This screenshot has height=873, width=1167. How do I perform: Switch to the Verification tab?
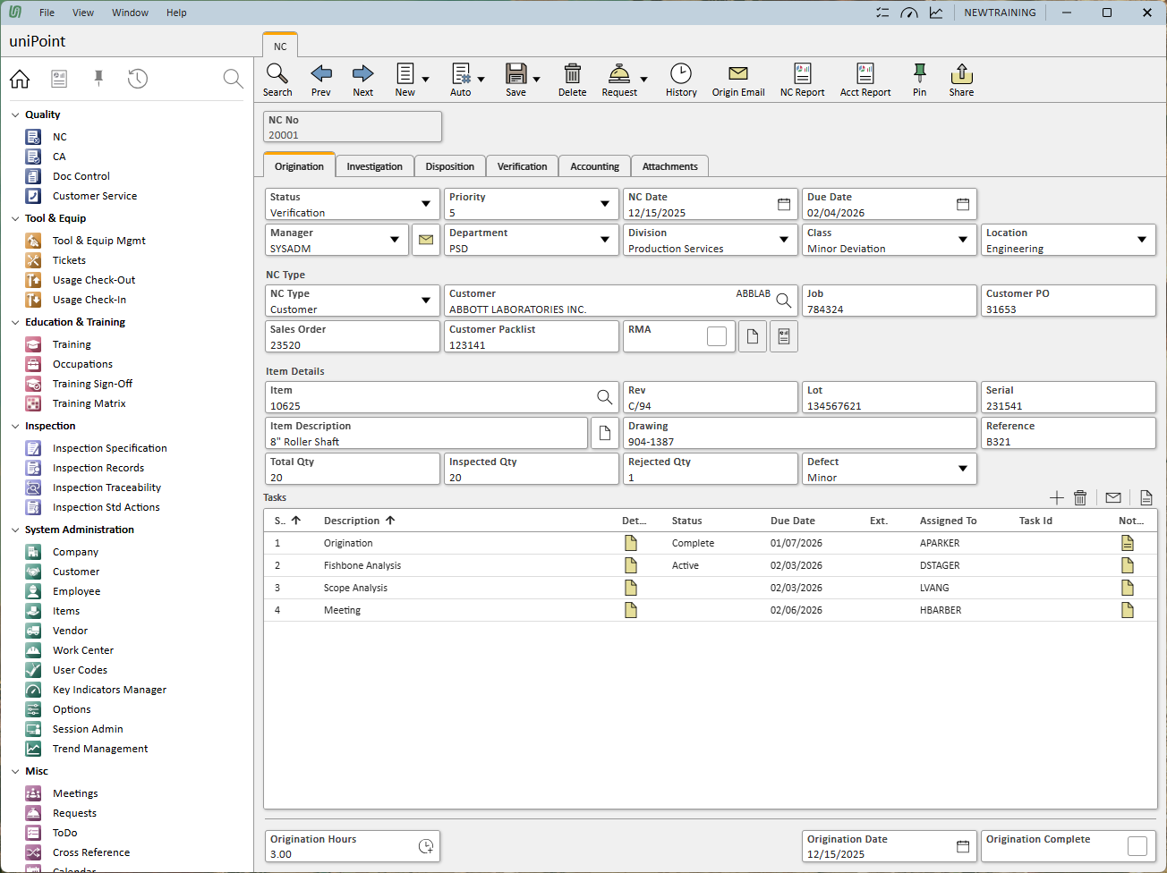pyautogui.click(x=523, y=166)
